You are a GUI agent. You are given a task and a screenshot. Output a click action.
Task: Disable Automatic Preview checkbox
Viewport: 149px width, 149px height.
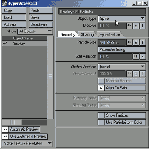click(5, 130)
